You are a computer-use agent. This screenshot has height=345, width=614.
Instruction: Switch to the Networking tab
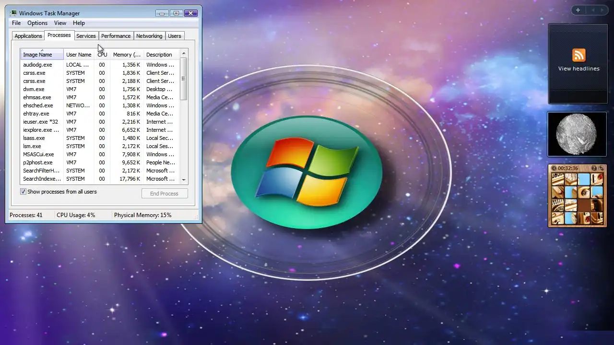click(x=149, y=36)
